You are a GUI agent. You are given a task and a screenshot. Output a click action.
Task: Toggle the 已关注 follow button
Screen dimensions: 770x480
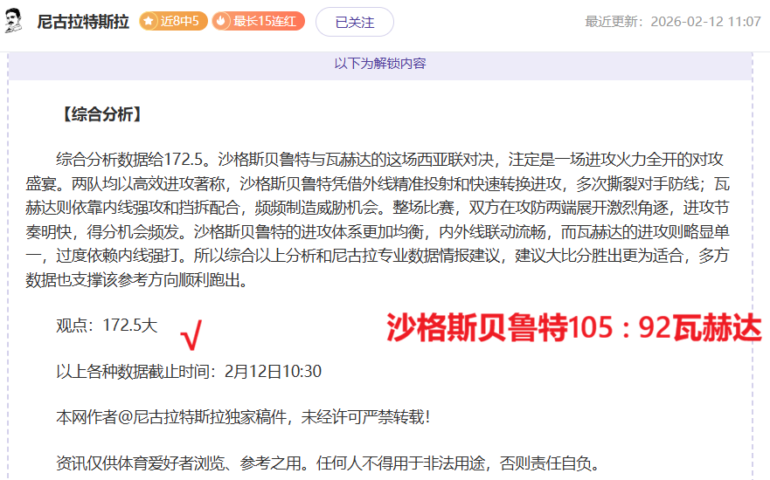pos(354,22)
